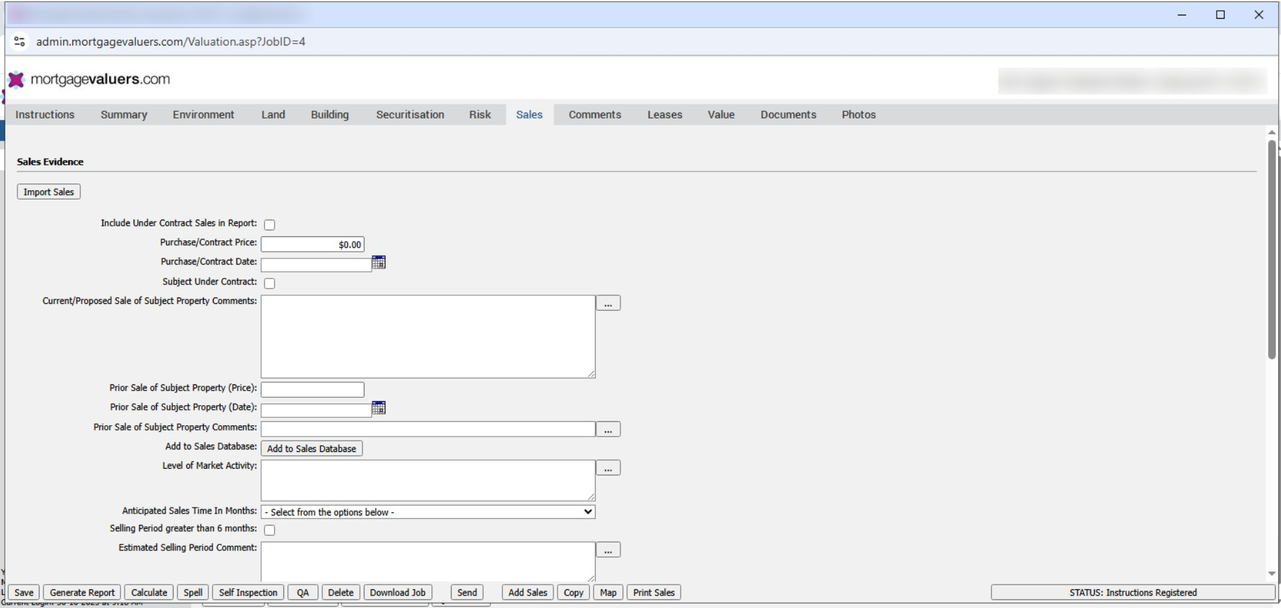Click the Sales Evidence heading
Viewport: 1281px width, 608px height.
click(x=50, y=162)
